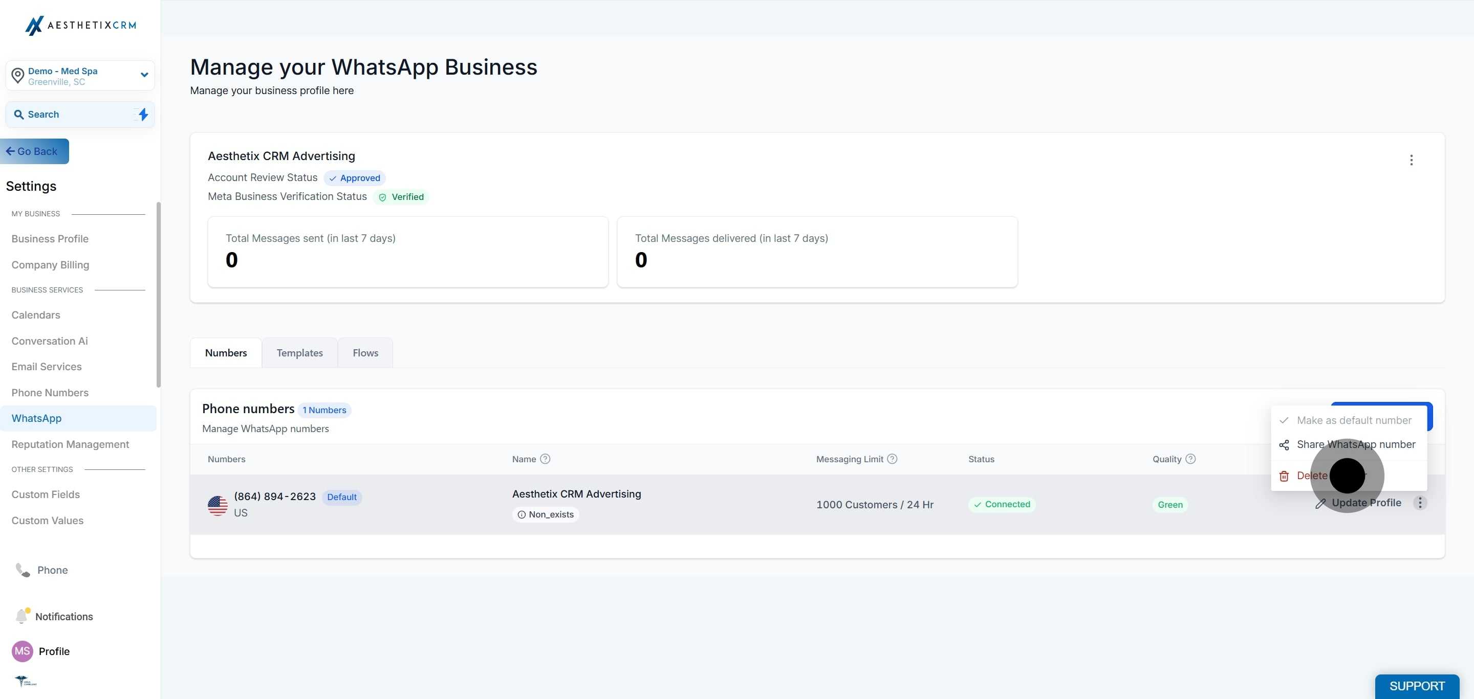Open the phone number row three-dot menu
The width and height of the screenshot is (1474, 699).
tap(1420, 503)
